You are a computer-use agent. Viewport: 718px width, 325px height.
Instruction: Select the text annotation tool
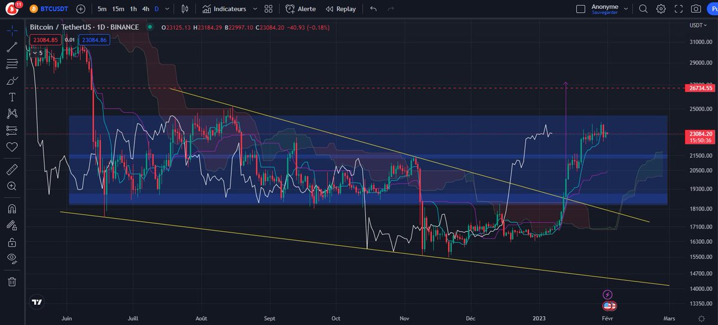(x=12, y=97)
